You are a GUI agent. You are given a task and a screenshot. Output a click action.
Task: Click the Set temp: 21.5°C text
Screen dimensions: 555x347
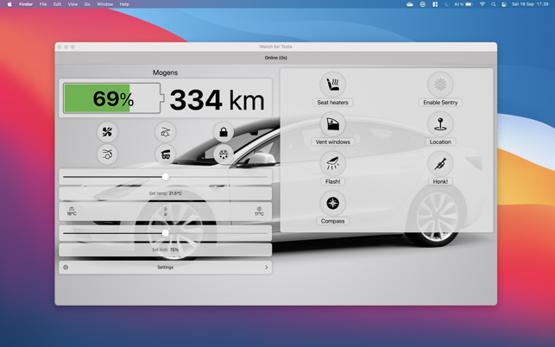click(x=166, y=193)
